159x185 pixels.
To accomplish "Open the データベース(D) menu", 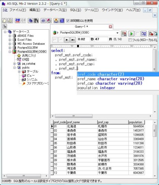I will coord(55,10).
